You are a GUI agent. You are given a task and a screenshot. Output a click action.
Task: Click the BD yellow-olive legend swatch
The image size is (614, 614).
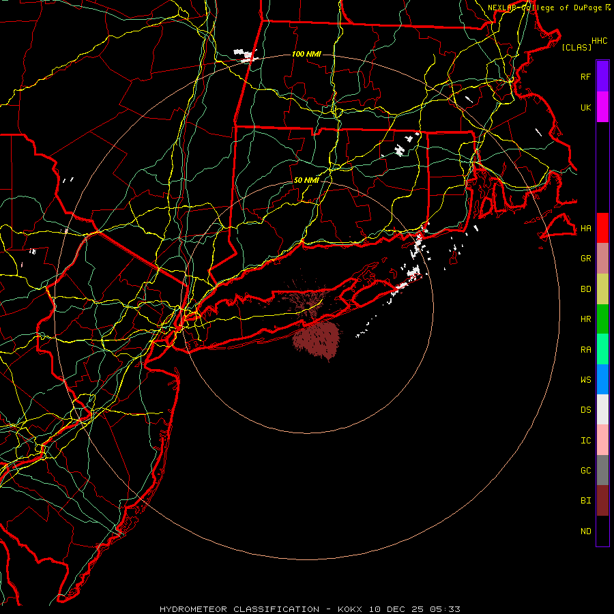coord(602,289)
